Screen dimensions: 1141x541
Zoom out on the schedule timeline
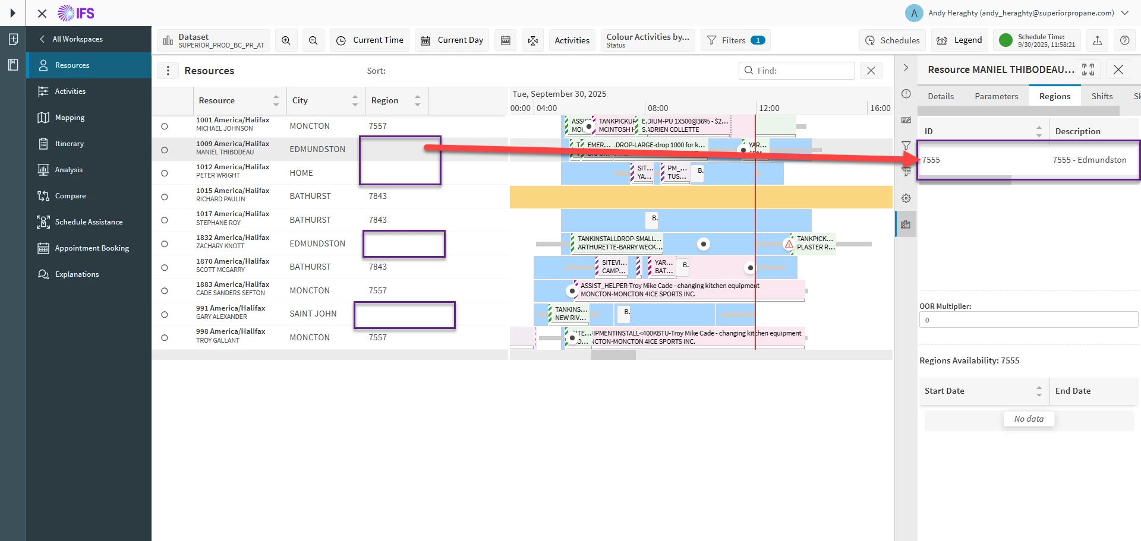[313, 40]
